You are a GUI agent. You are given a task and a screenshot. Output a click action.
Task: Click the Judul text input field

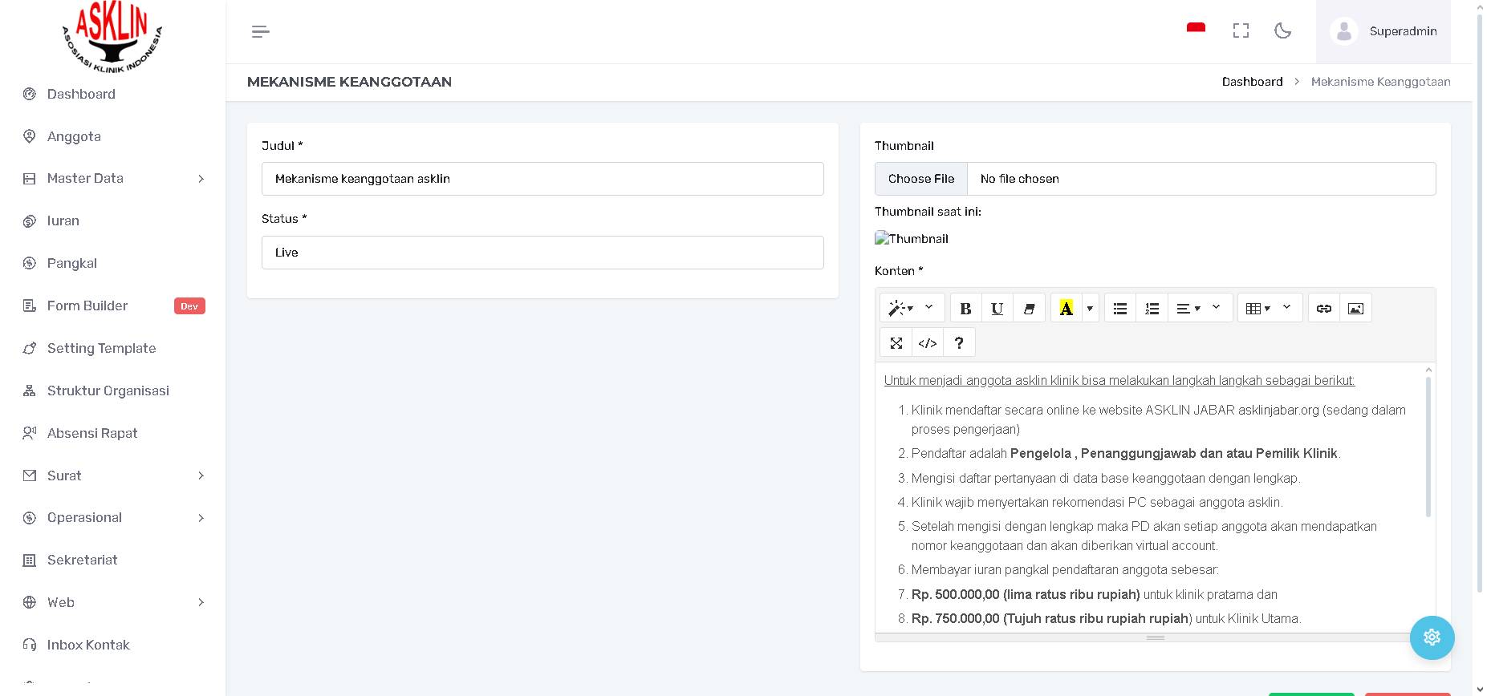tap(542, 179)
